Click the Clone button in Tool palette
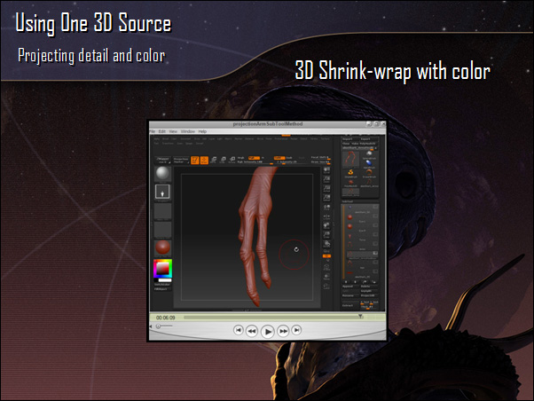534x401 pixels. pyautogui.click(x=345, y=144)
